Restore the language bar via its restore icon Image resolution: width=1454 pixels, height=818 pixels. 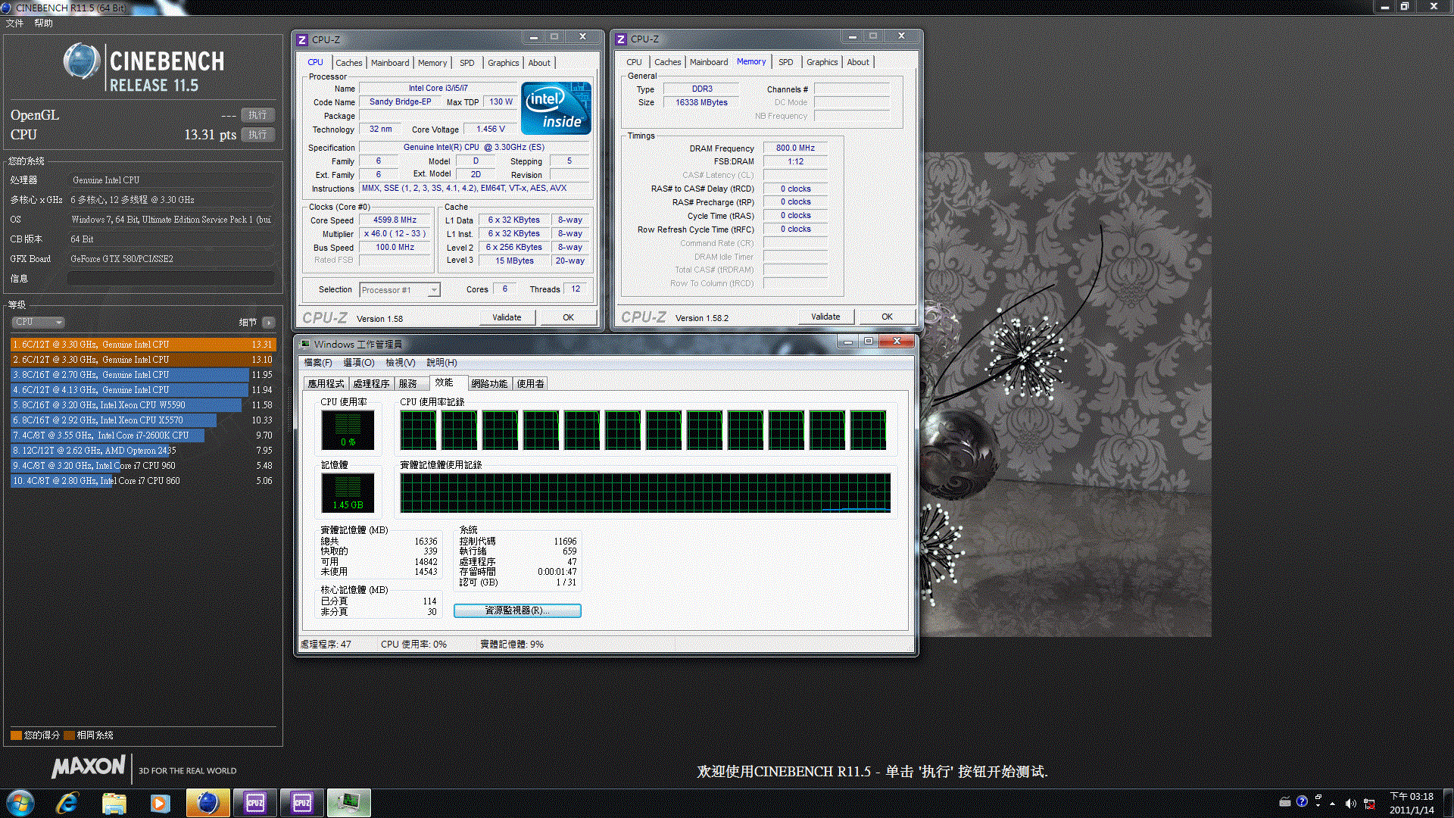point(1318,797)
